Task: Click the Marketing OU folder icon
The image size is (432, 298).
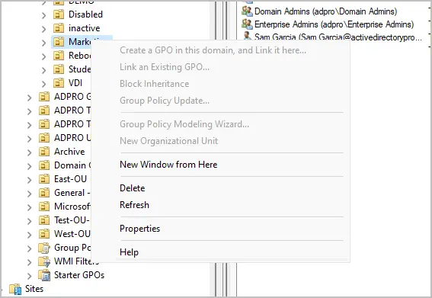Action: (x=59, y=42)
